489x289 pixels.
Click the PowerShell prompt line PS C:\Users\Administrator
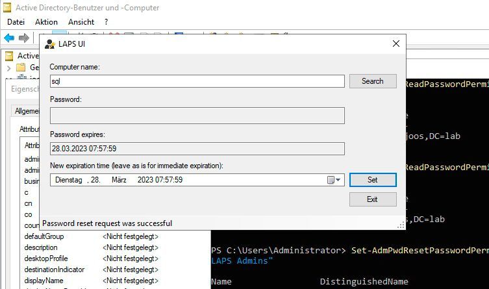(x=279, y=250)
